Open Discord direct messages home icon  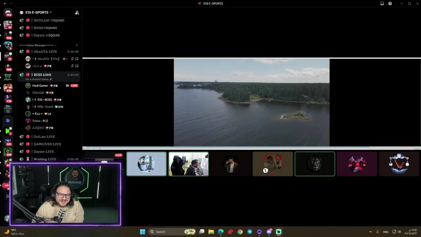[x=8, y=13]
